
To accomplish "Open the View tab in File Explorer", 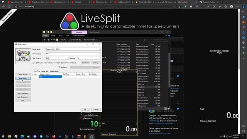I will pos(68,36).
